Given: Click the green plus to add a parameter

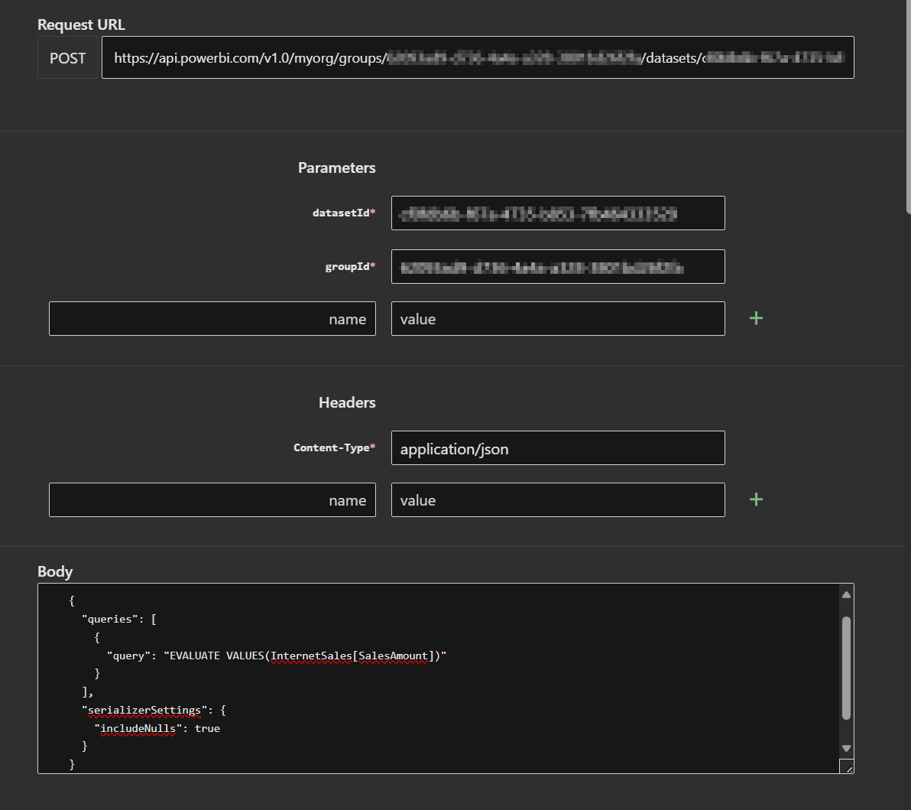Looking at the screenshot, I should point(755,318).
